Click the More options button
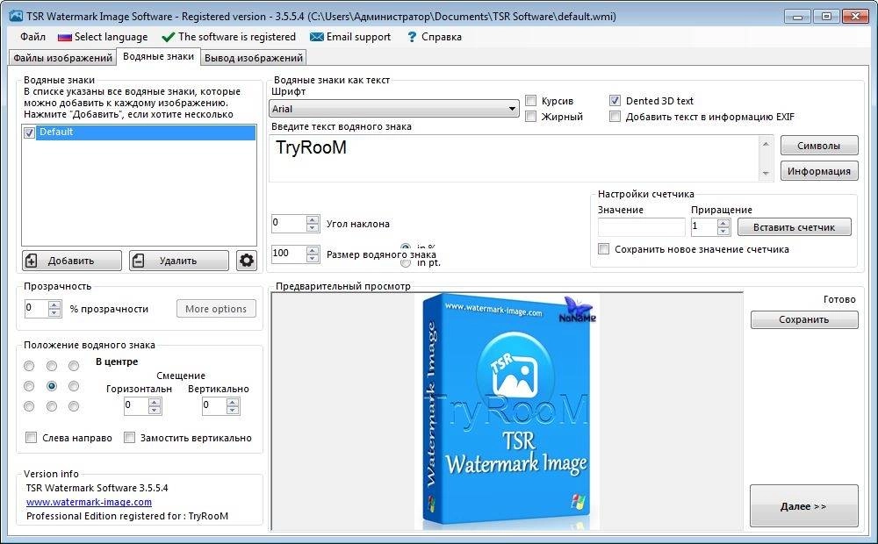 click(x=216, y=309)
